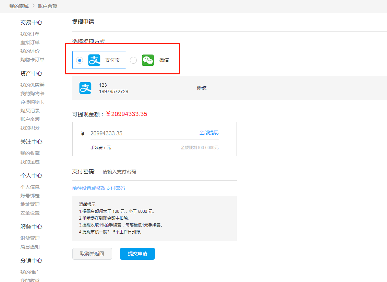Focus the withdrawal amount input field
This screenshot has width=387, height=282.
coord(141,133)
